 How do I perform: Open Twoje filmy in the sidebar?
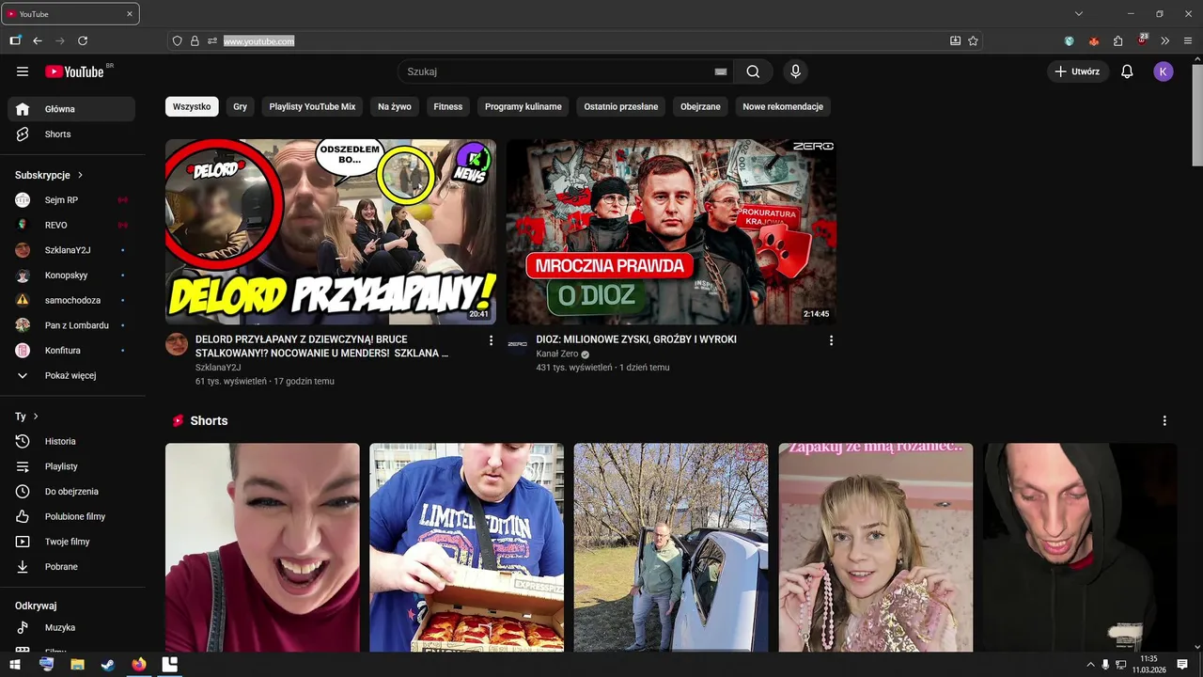click(71, 542)
